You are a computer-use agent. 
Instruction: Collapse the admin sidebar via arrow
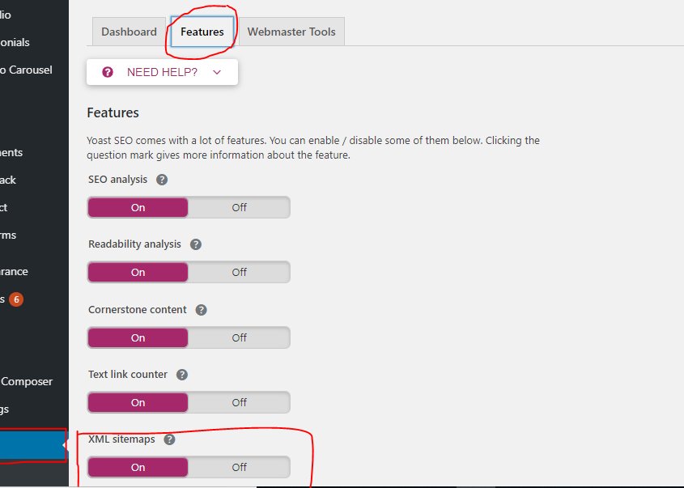click(64, 446)
